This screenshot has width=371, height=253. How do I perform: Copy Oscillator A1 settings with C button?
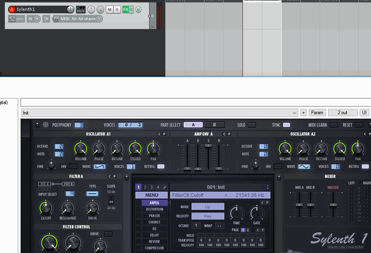[159, 134]
